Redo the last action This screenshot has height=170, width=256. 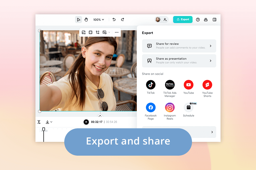pos(122,19)
